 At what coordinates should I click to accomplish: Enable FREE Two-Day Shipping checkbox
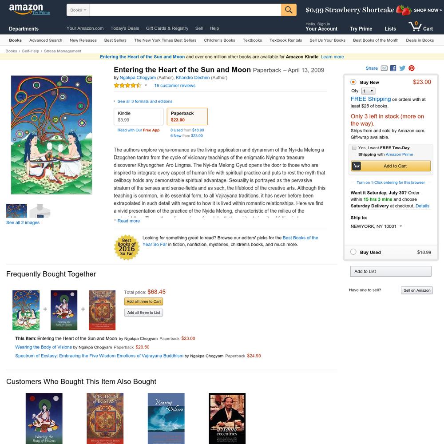[354, 148]
